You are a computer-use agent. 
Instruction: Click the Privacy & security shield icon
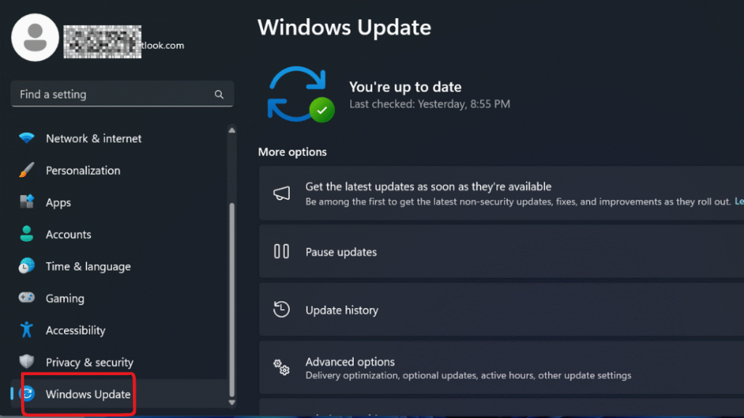coord(27,361)
